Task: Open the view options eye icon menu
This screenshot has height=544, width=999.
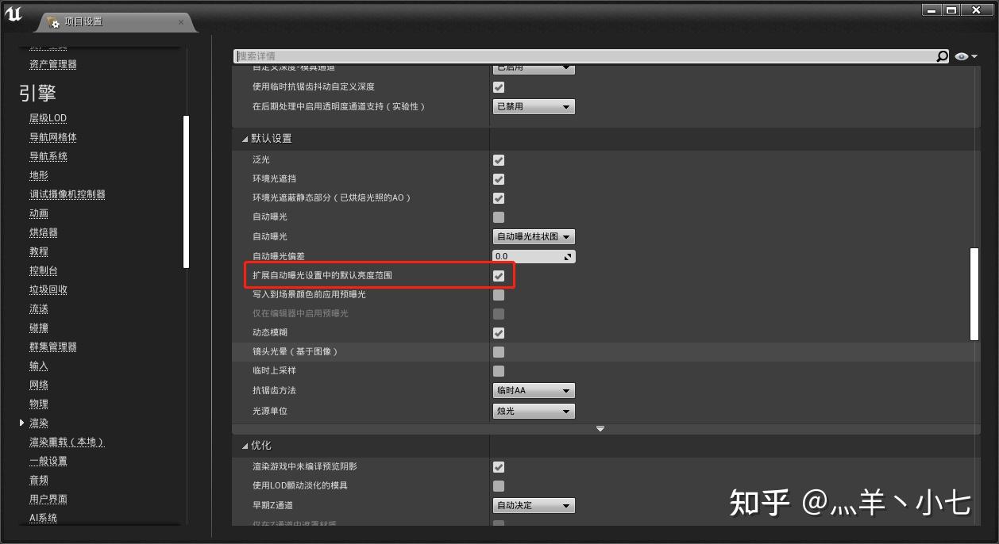Action: [x=961, y=56]
